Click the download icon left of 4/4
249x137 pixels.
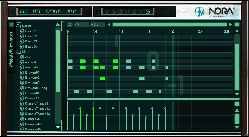[70, 25]
